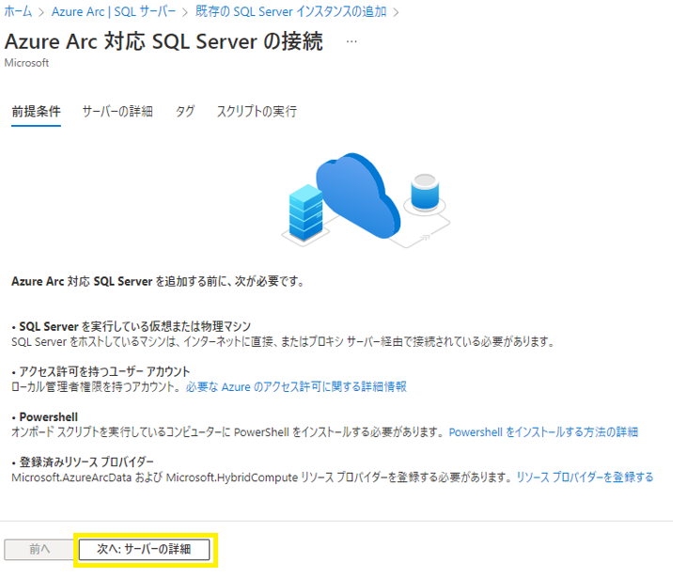
Task: Click the 登録済みリソース プロバイダー heading
Action: tap(86, 462)
